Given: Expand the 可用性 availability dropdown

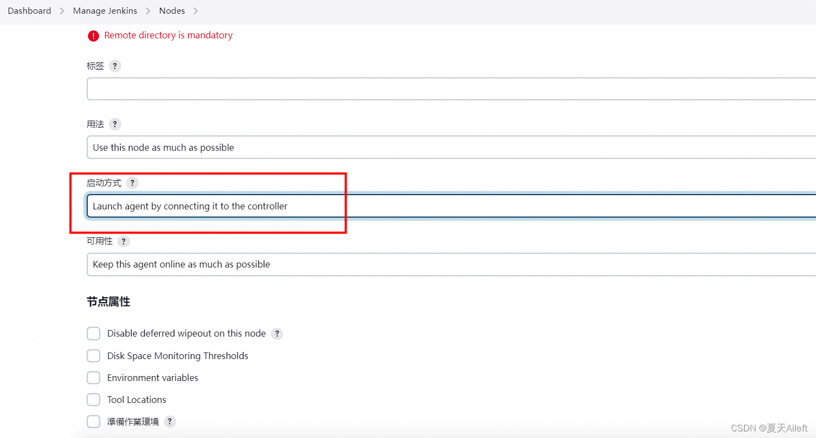Looking at the screenshot, I should 450,264.
